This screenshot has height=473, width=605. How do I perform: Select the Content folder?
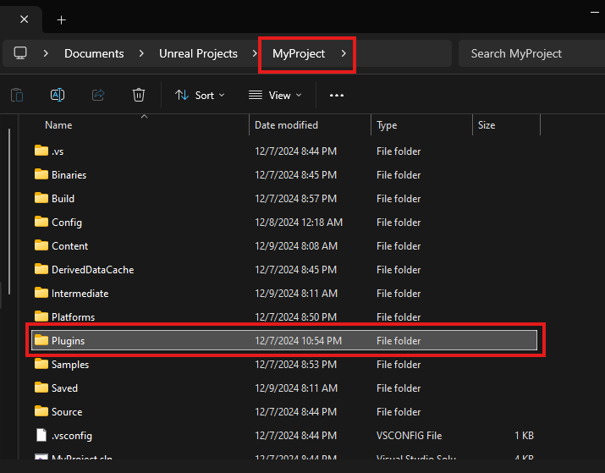[69, 246]
